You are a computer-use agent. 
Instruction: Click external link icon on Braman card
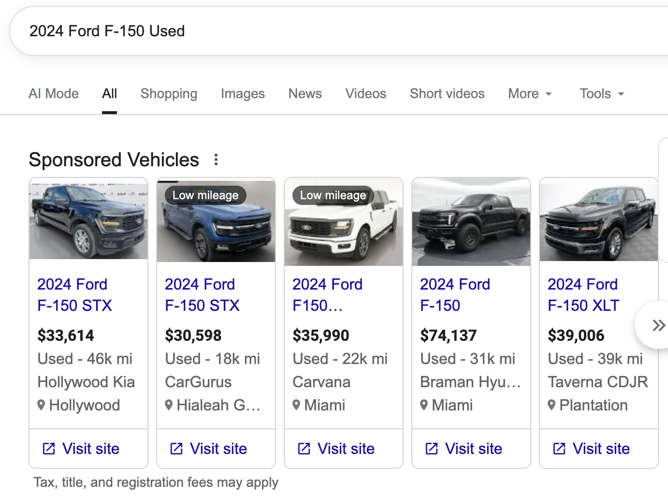(432, 449)
